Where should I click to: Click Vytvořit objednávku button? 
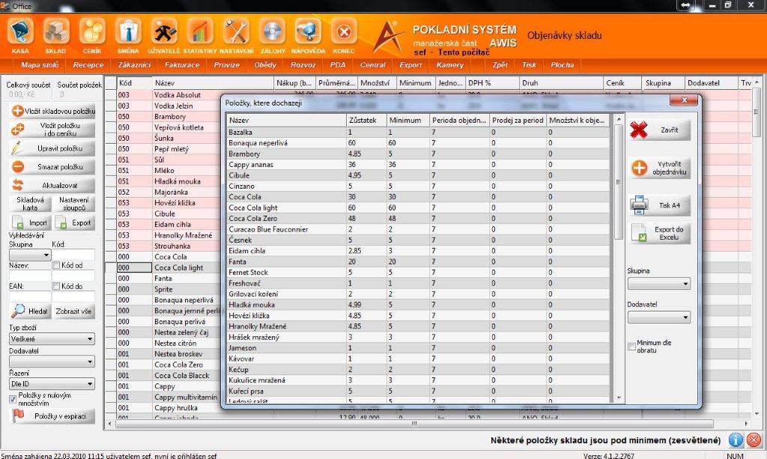pos(660,168)
